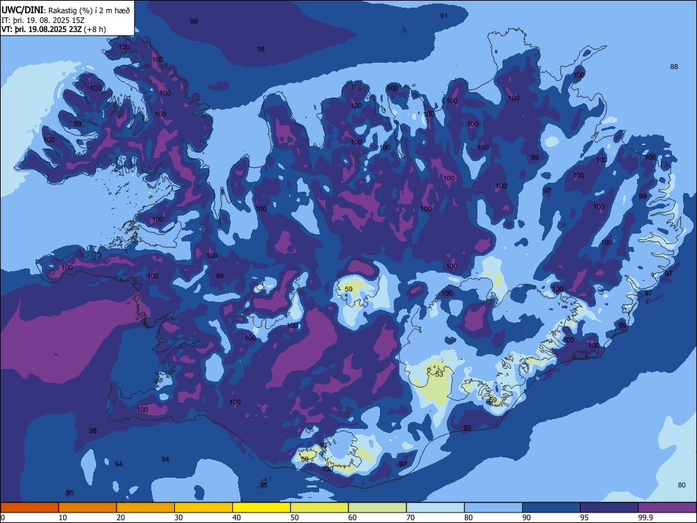The height and width of the screenshot is (523, 697).
Task: Select the 50–60 yellow-green legend swatch
Action: click(x=320, y=508)
